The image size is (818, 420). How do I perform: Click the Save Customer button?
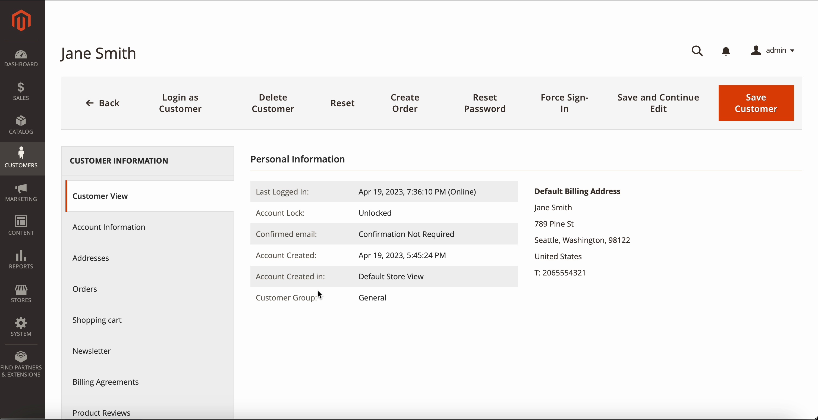[756, 103]
